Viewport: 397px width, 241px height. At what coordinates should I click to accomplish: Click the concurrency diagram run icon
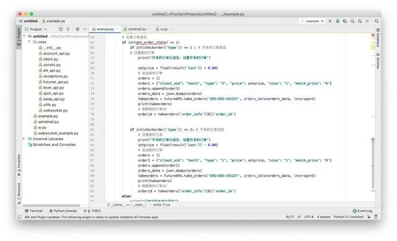(360, 21)
